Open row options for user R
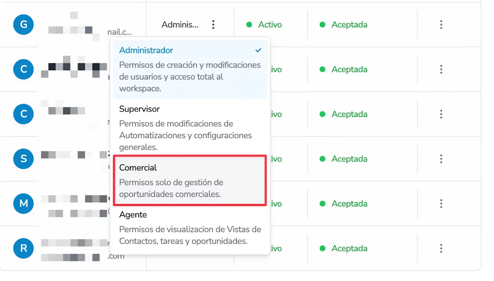This screenshot has width=494, height=281. 441,248
